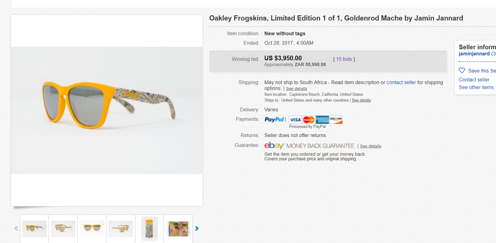
Task: Click the Mastercard payment icon
Action: point(308,119)
